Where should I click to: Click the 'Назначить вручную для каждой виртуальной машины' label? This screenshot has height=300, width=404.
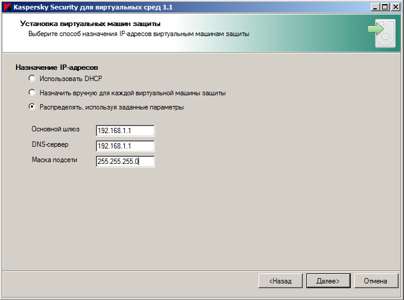click(x=132, y=93)
